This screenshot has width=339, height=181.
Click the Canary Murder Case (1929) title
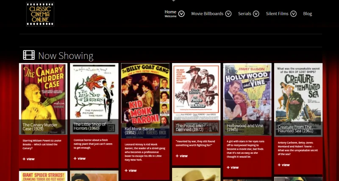40,127
